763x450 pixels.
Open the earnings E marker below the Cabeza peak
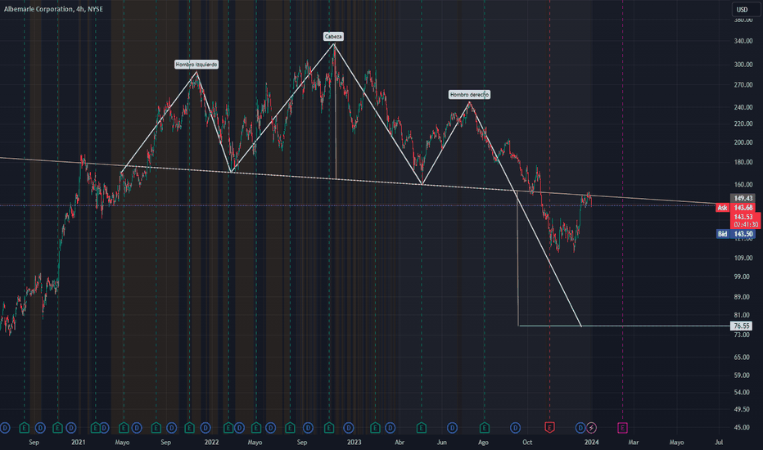(x=329, y=428)
